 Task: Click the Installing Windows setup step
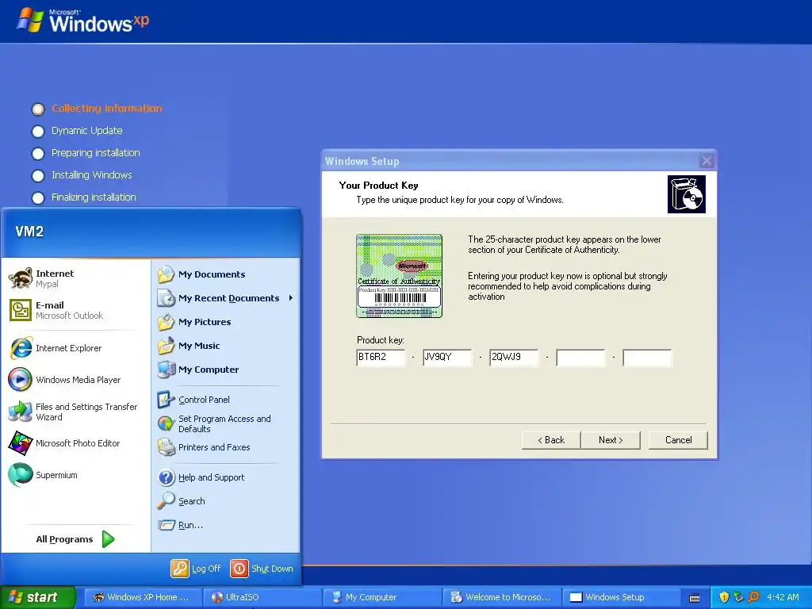[82, 175]
